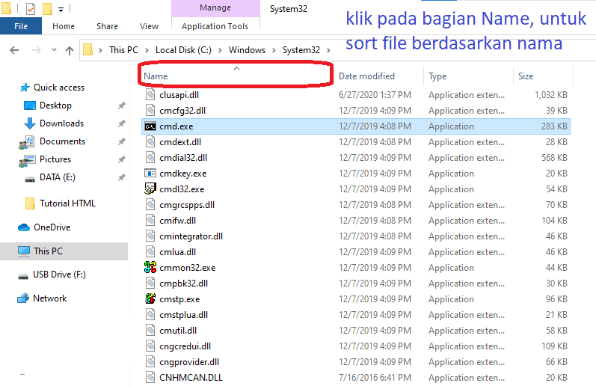This screenshot has height=386, width=596.
Task: Select the file cngcredui.dll
Action: [185, 346]
